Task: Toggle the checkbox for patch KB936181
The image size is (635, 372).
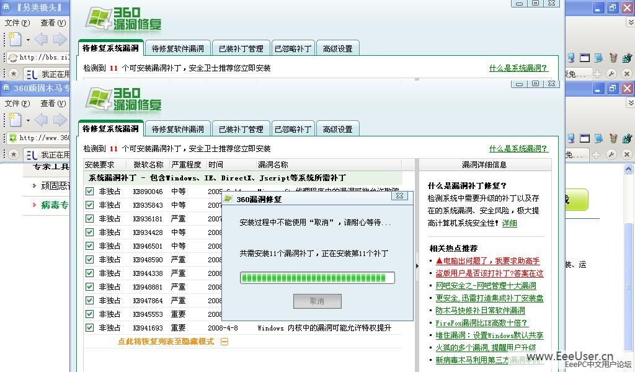Action: coord(90,219)
